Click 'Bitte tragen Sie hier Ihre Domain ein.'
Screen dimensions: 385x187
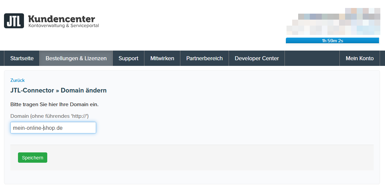coord(54,104)
